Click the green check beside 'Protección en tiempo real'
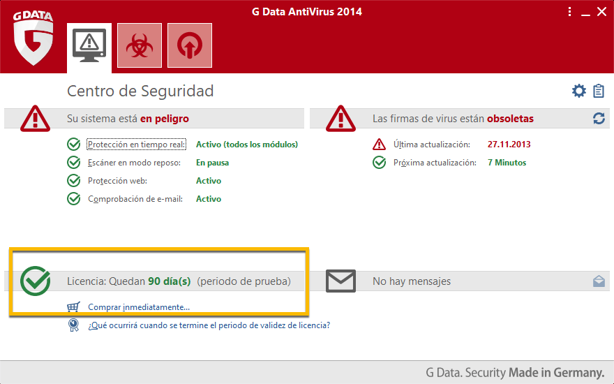Image resolution: width=614 pixels, height=384 pixels. pos(74,145)
